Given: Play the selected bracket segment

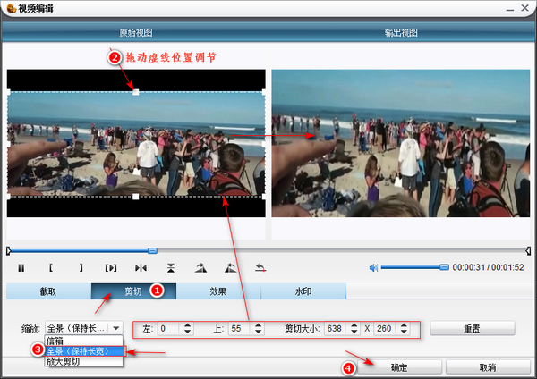Looking at the screenshot, I should pyautogui.click(x=111, y=268).
